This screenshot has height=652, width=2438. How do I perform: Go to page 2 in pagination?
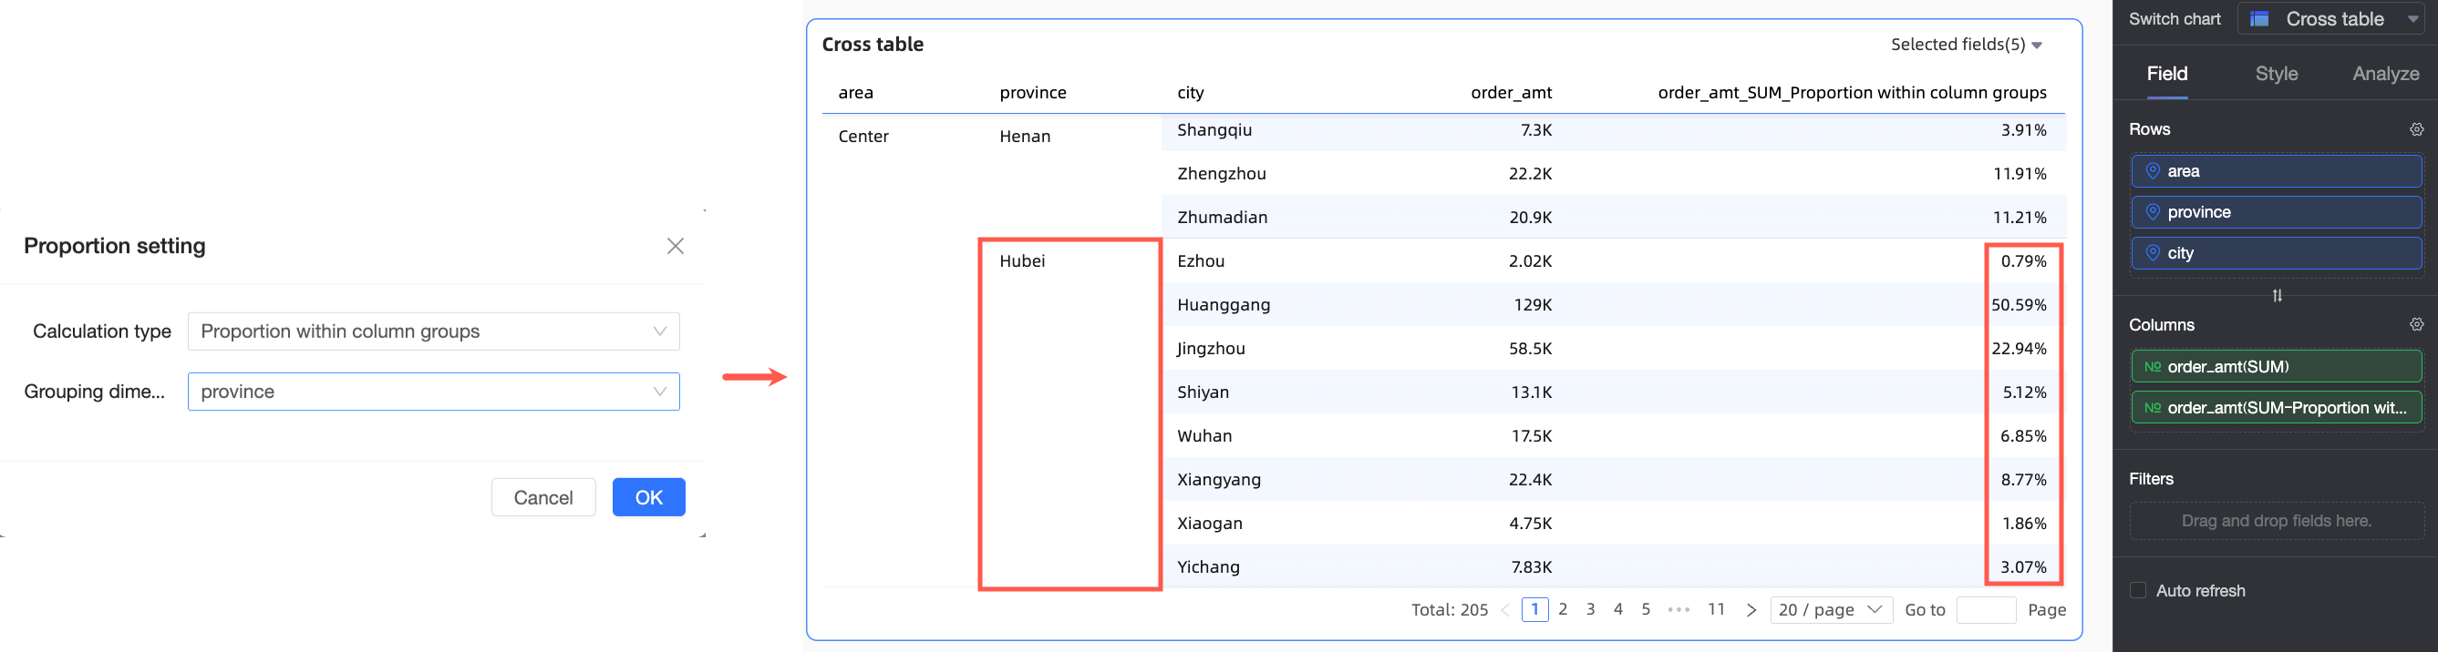[1563, 610]
